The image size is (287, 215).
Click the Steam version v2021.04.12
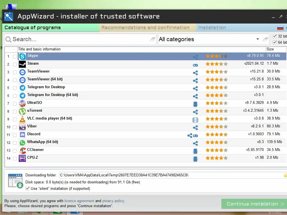click(254, 64)
